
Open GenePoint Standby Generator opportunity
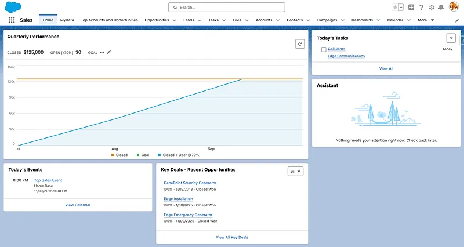point(190,183)
